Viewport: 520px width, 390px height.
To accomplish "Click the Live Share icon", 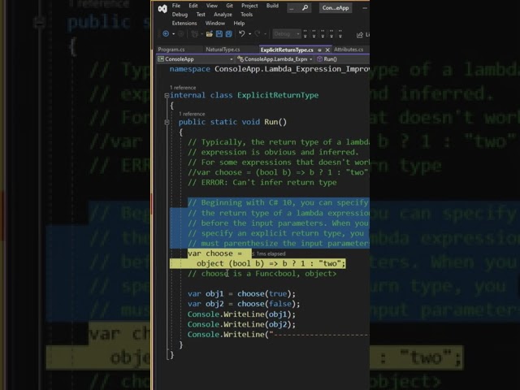I will pyautogui.click(x=359, y=34).
